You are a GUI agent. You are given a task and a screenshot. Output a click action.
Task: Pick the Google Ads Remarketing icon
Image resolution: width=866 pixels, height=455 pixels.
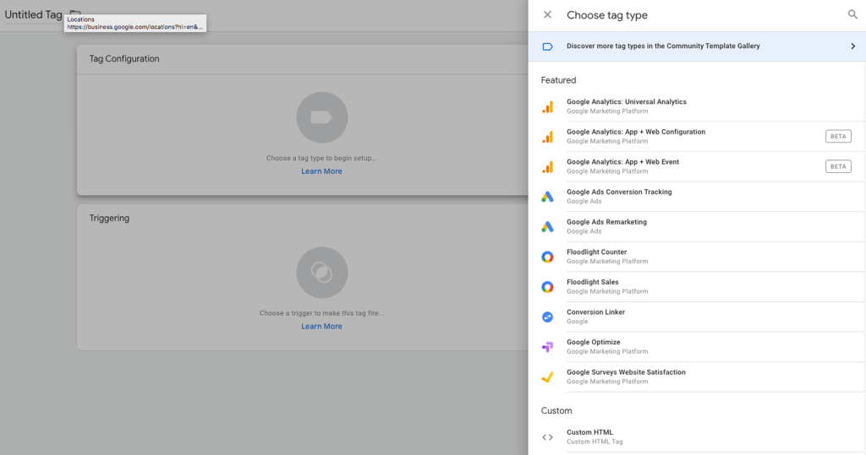(547, 227)
